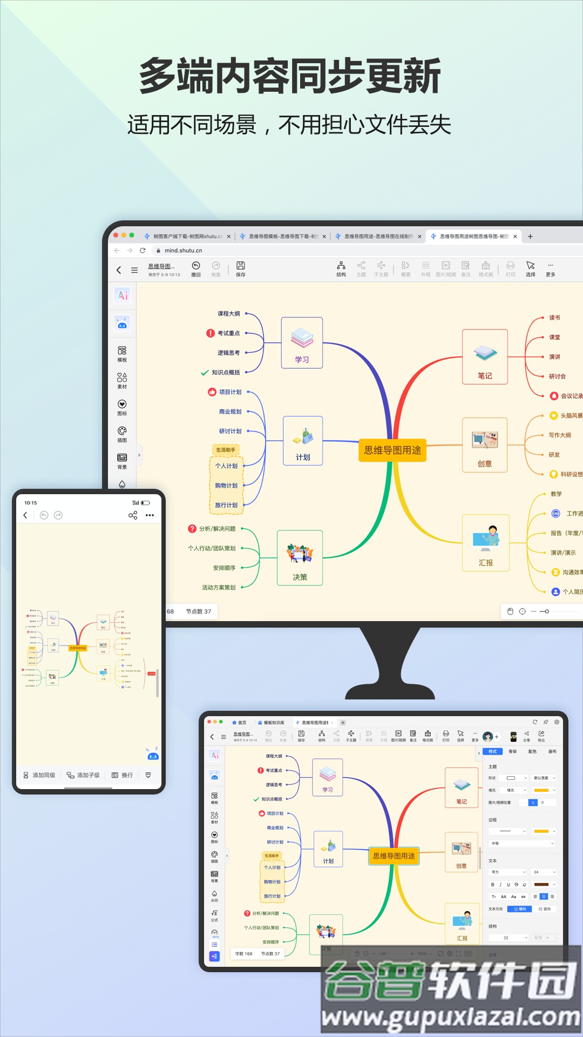Click the brown text color swatch

(541, 885)
